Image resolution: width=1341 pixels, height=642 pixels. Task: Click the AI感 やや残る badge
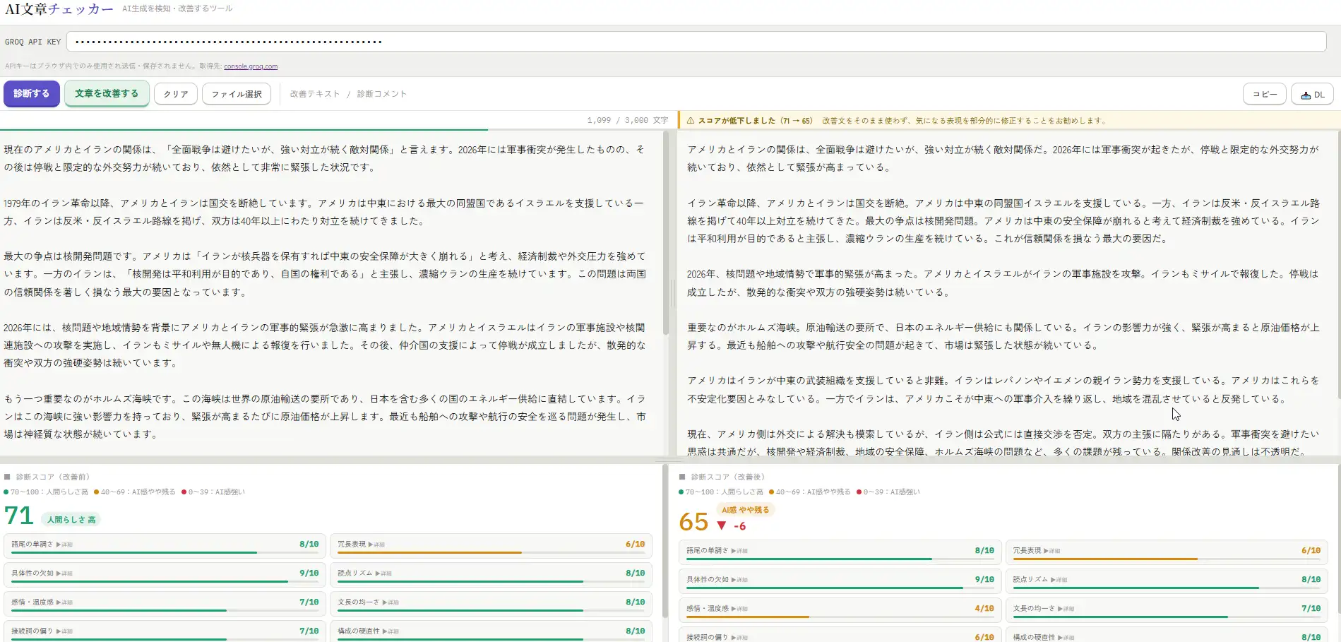point(745,510)
